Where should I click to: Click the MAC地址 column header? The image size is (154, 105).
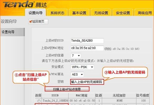tap(82, 95)
